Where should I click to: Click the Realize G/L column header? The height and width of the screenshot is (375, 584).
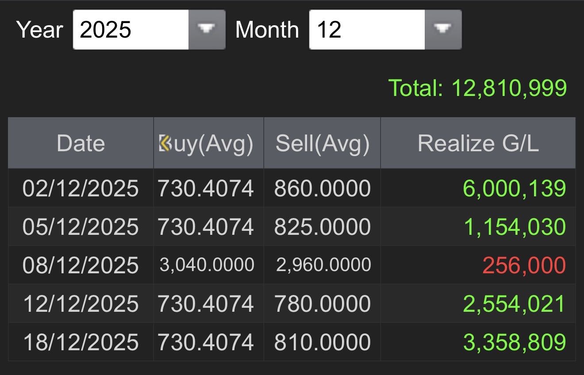[x=478, y=144]
